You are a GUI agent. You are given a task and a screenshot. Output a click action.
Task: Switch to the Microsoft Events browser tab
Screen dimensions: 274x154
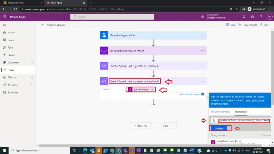coord(23,3)
